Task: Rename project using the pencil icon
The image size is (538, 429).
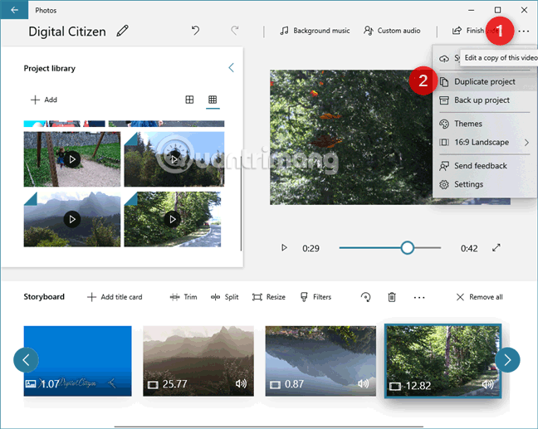Action: click(123, 31)
